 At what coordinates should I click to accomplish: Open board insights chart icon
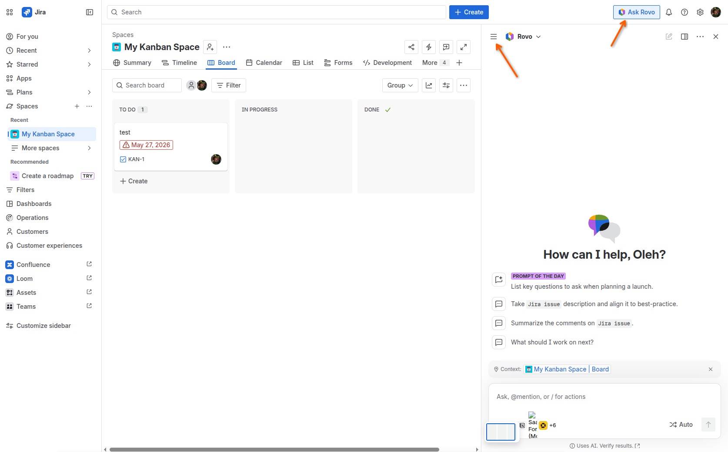pyautogui.click(x=429, y=85)
